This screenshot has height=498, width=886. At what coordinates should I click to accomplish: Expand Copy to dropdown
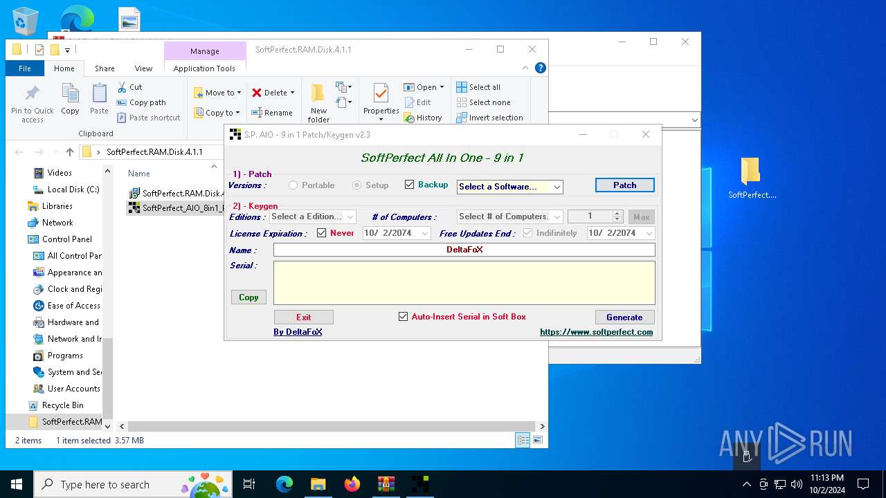point(237,113)
